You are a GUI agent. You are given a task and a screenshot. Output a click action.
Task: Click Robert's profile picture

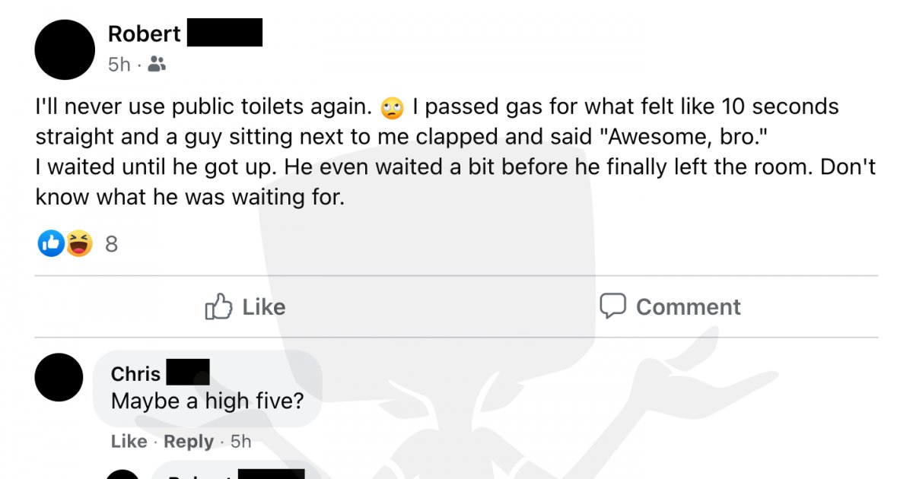point(65,50)
